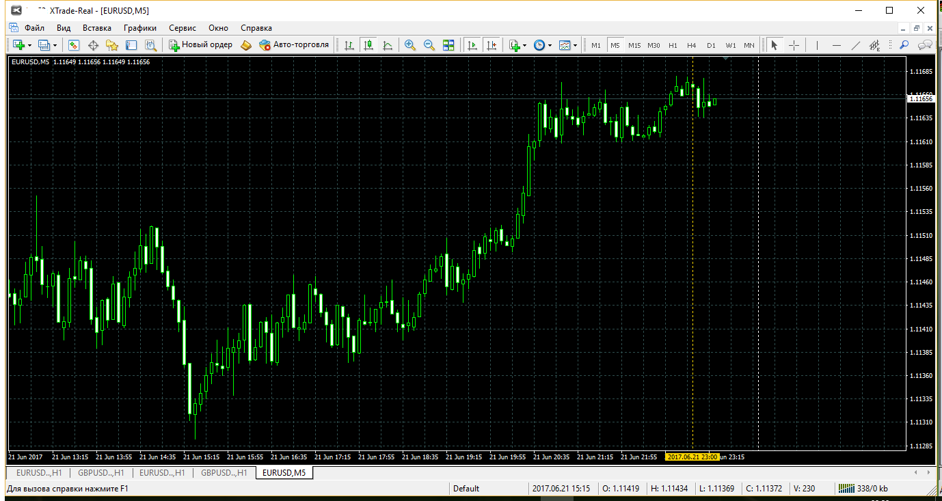Select the H1 timeframe
The image size is (942, 501).
(673, 45)
